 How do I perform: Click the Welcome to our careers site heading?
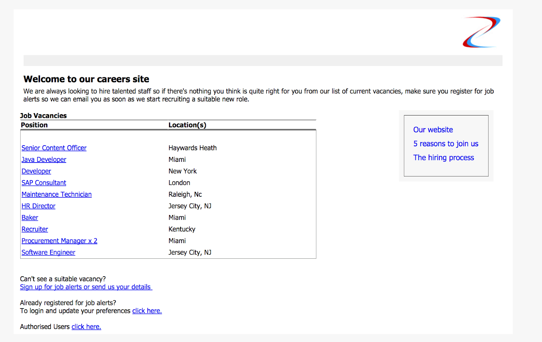point(86,79)
